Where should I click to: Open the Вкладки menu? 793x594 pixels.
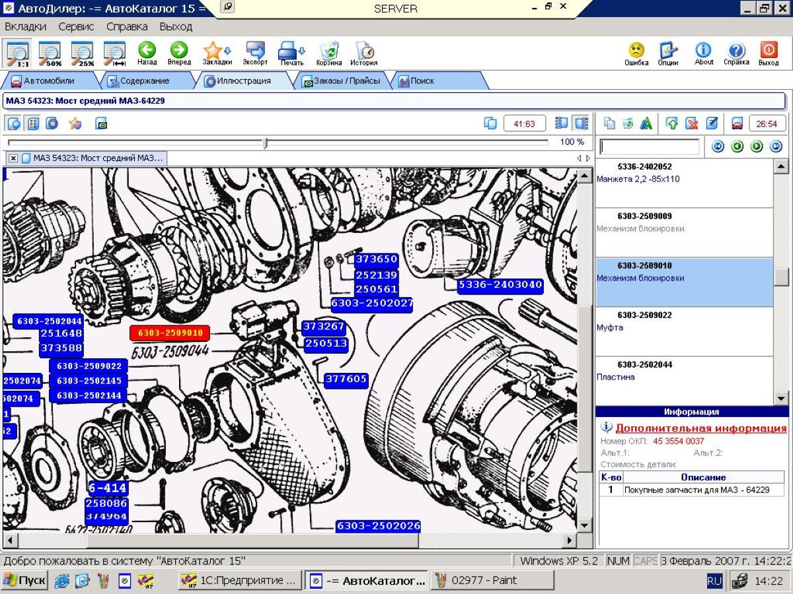(26, 27)
